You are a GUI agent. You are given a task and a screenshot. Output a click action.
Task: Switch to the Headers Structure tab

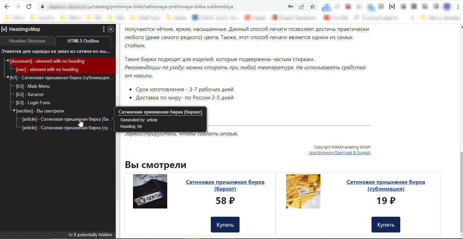(27, 40)
